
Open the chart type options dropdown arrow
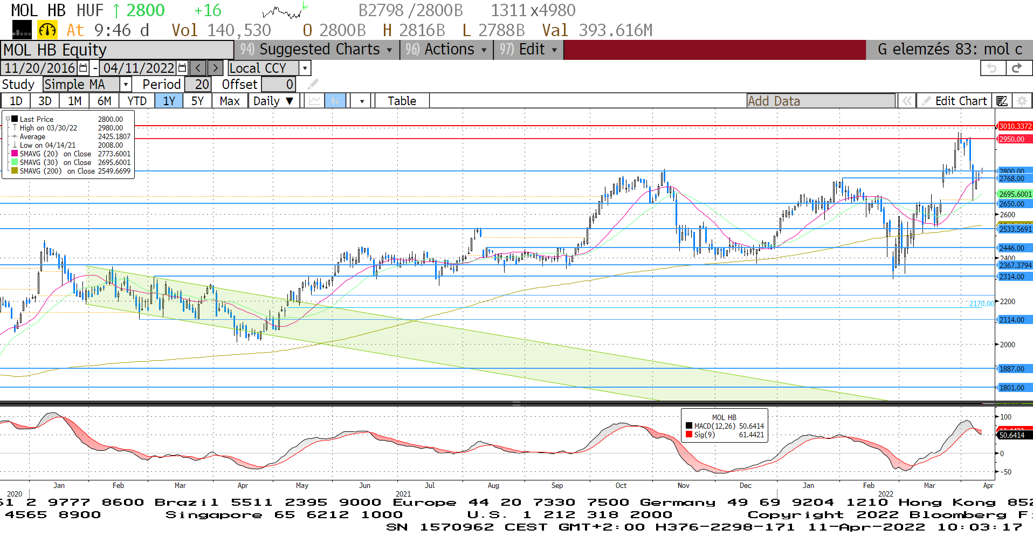click(x=362, y=101)
